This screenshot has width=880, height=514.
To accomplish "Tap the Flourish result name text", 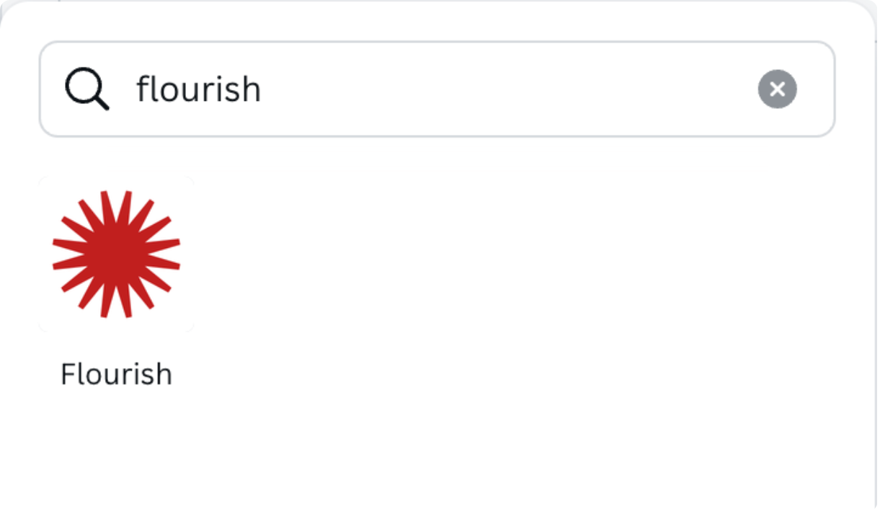I will pos(116,375).
